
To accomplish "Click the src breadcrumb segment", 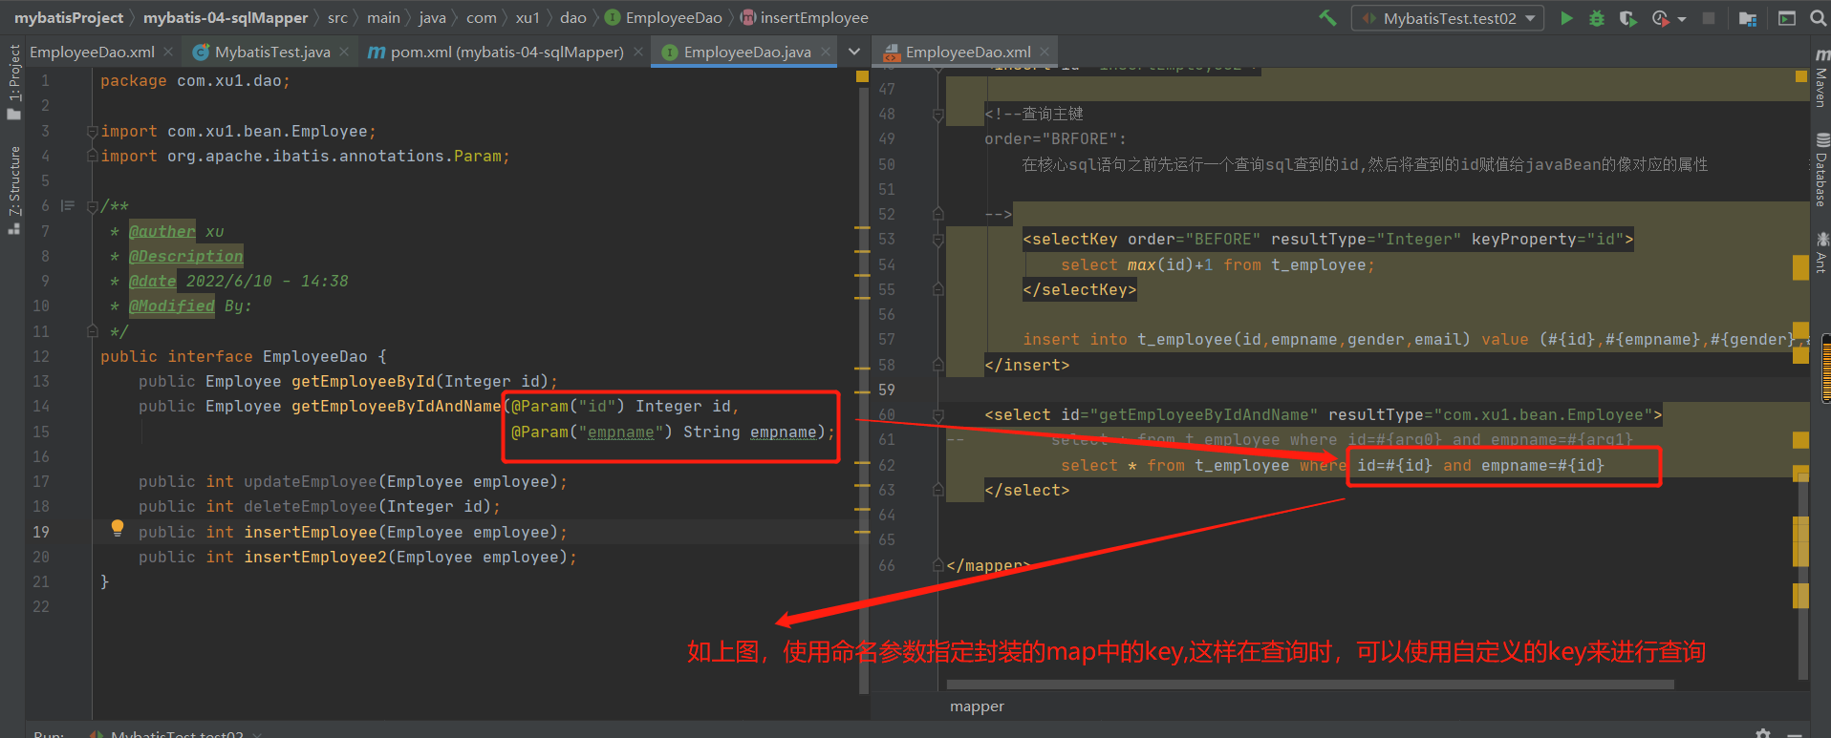I will pyautogui.click(x=337, y=17).
